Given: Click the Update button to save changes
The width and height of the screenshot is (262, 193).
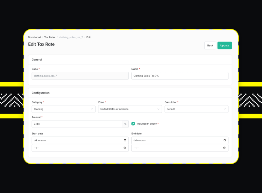Looking at the screenshot, I should 225,45.
